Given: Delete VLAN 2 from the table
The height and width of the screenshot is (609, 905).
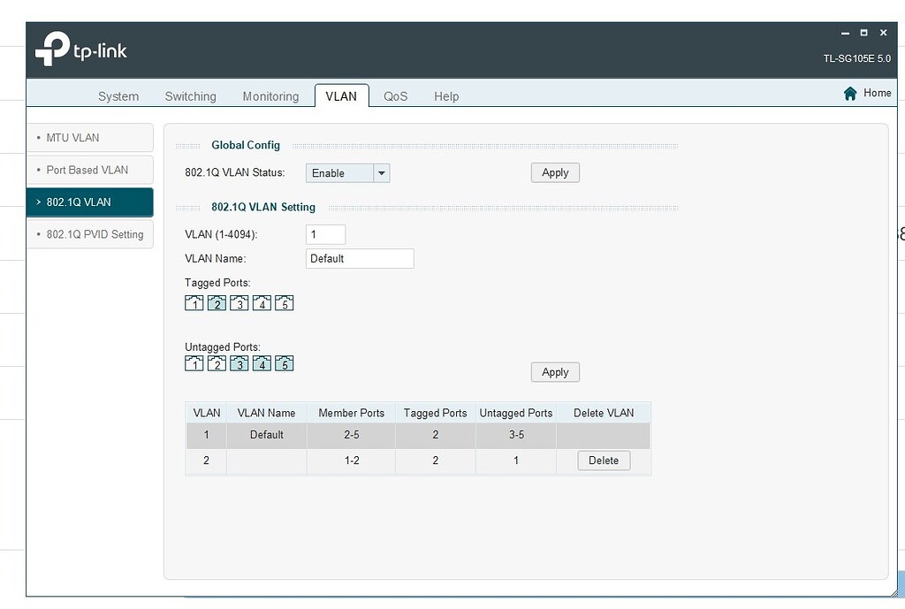Looking at the screenshot, I should (603, 460).
